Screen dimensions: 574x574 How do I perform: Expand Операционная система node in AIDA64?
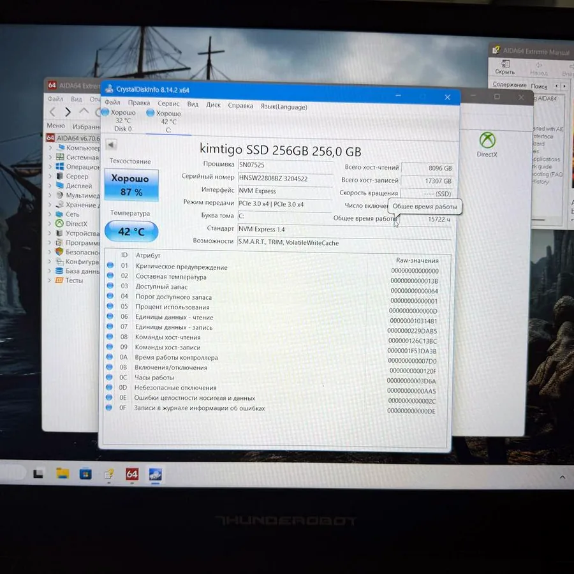[50, 166]
